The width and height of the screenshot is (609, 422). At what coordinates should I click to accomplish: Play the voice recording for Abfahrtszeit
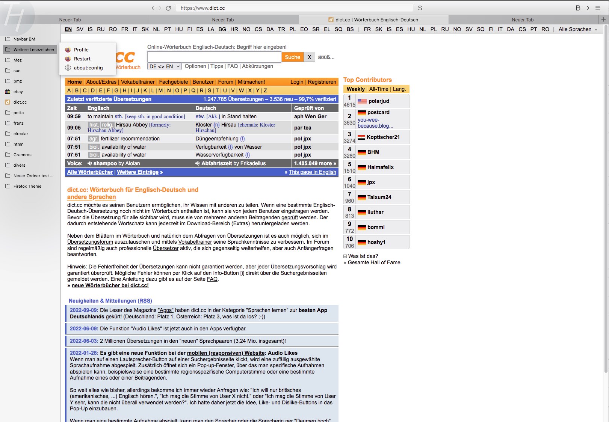coord(198,163)
